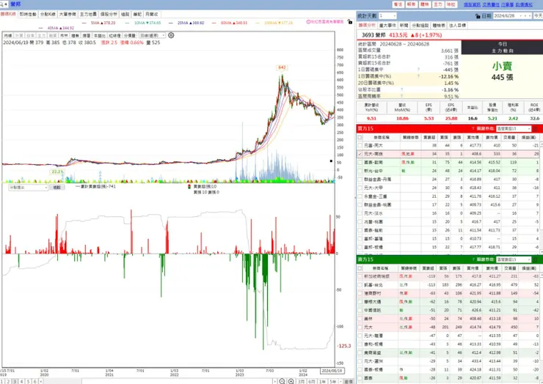Zoom out chart with minus magnifier
This screenshot has height=384, width=543.
pos(283,381)
